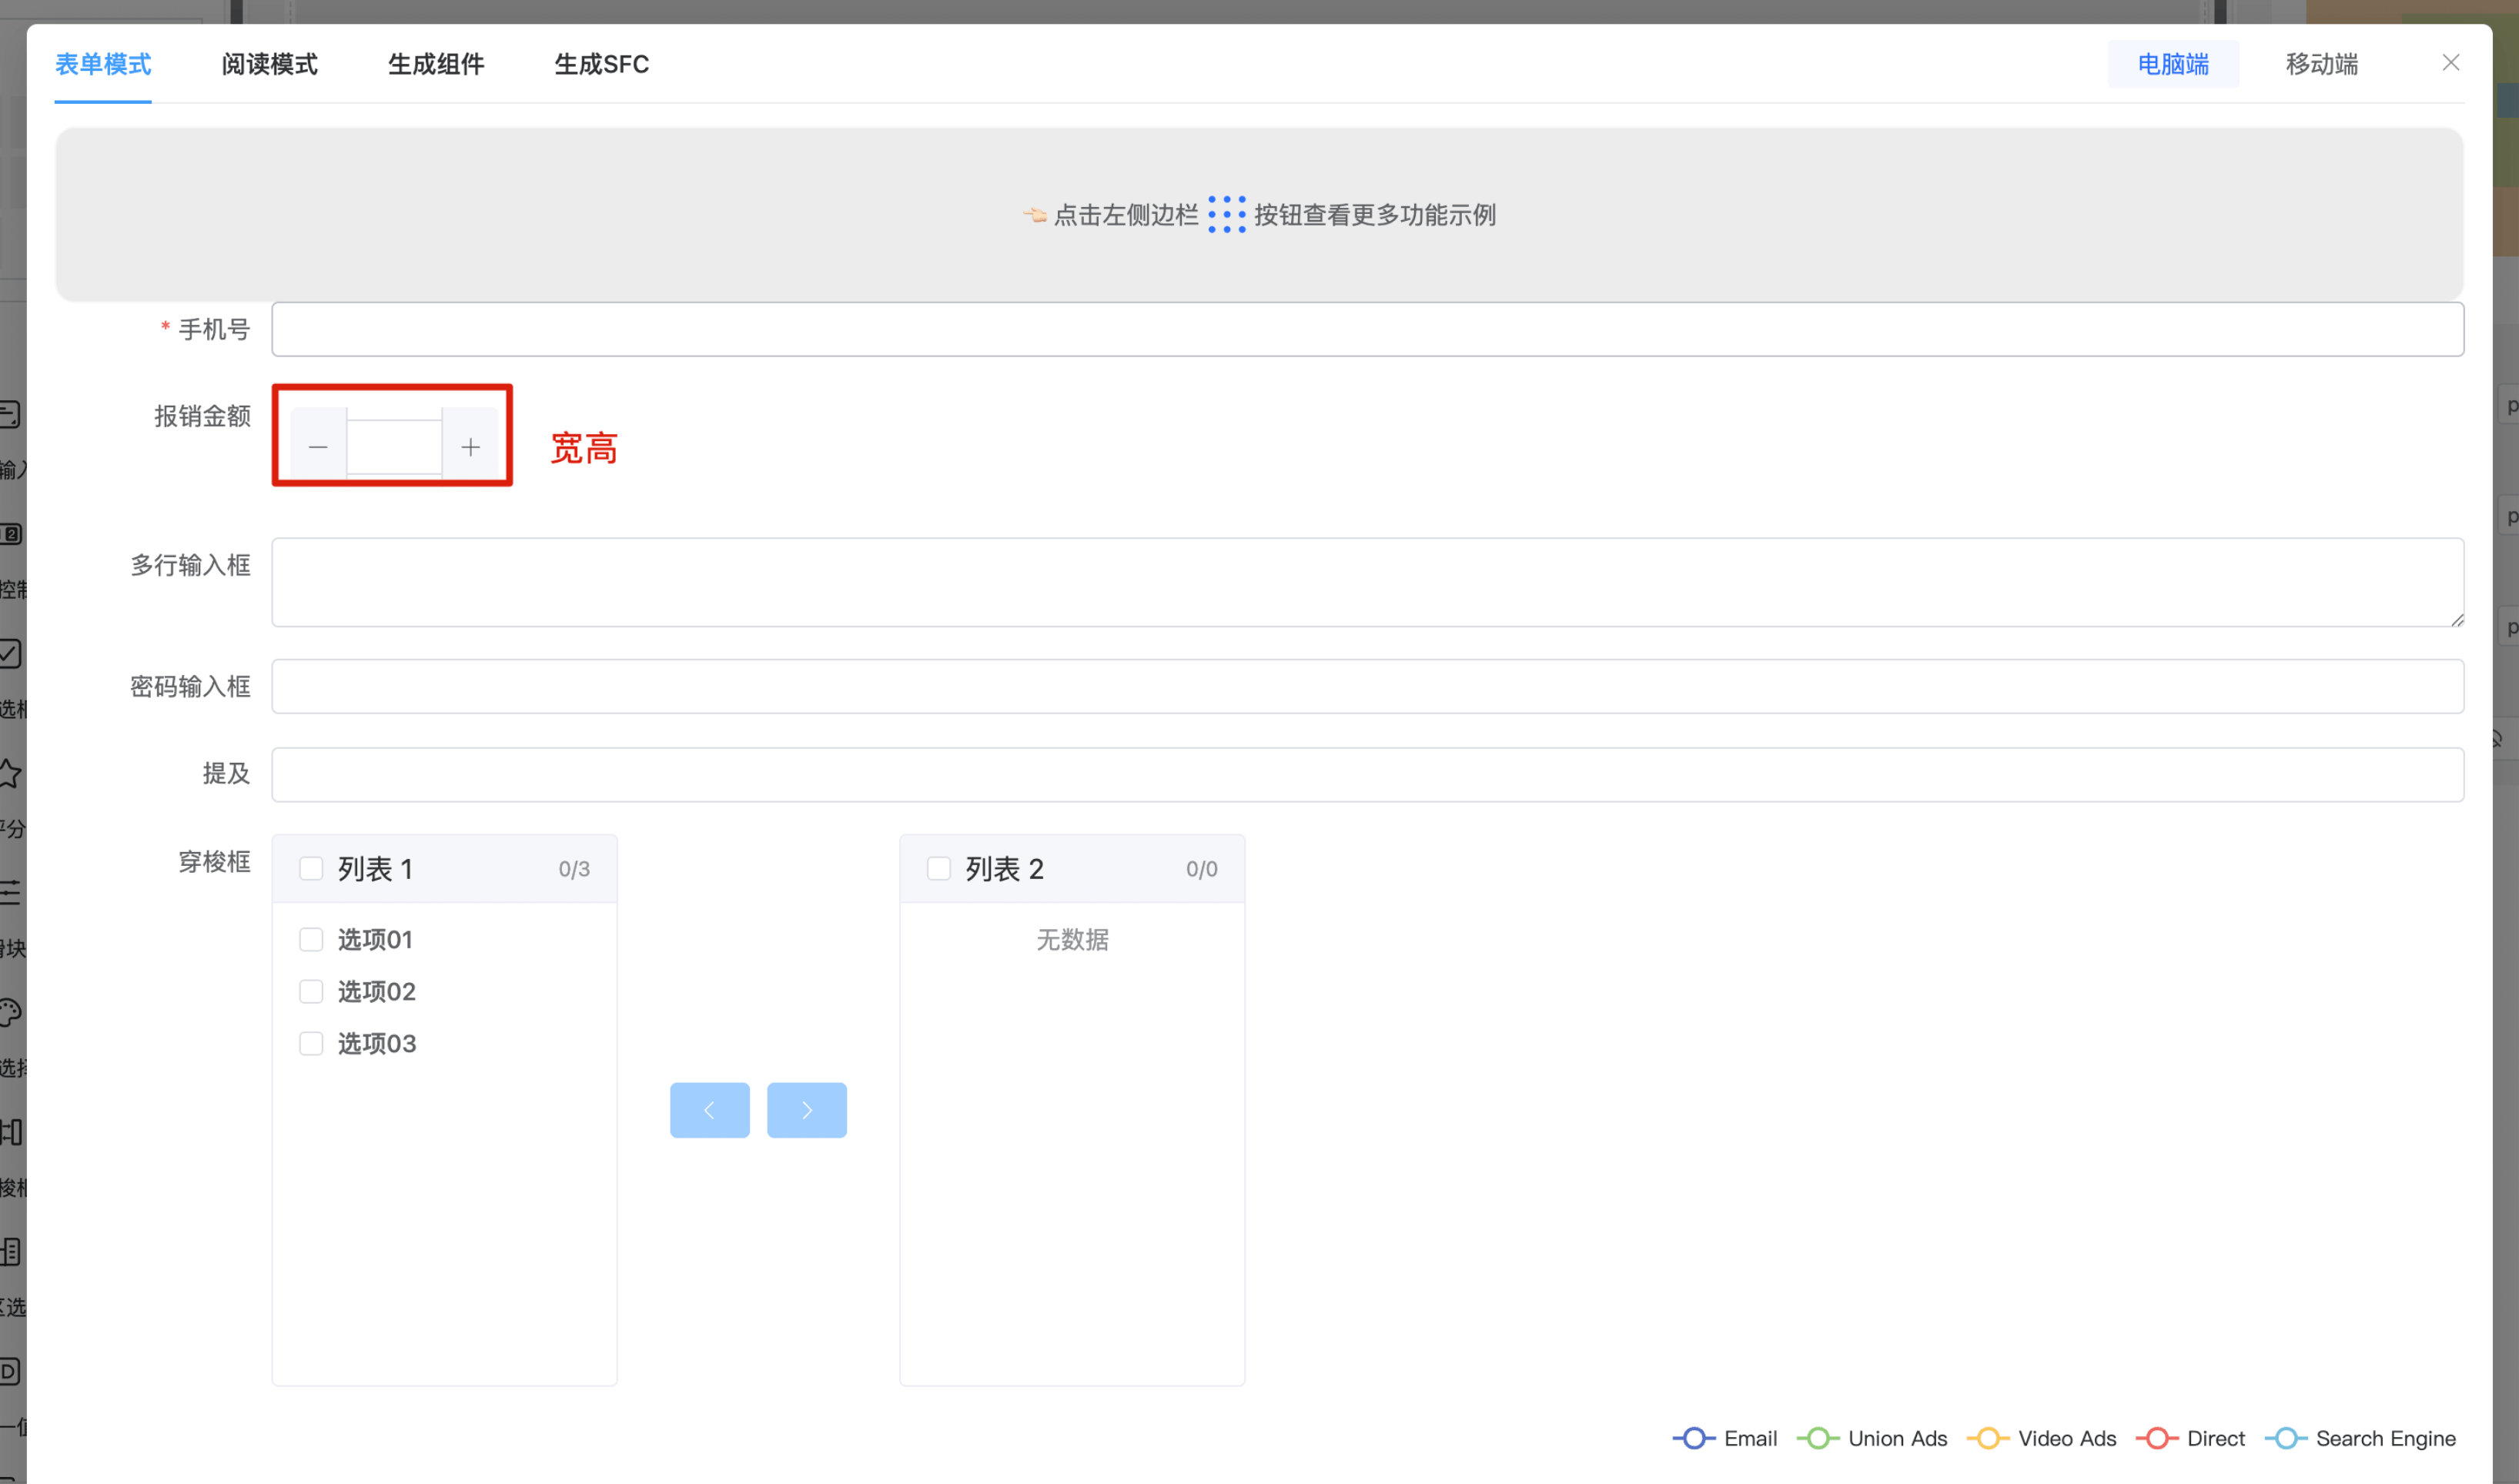Click the transfer right arrow button
The image size is (2519, 1484).
tap(806, 1110)
